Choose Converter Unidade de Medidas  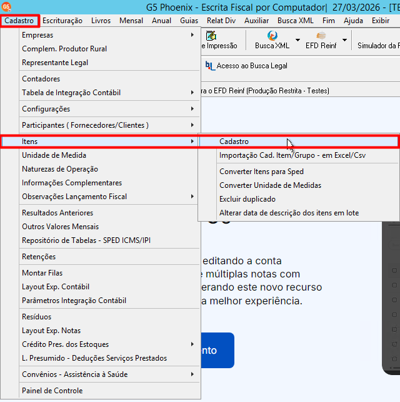(x=299, y=185)
